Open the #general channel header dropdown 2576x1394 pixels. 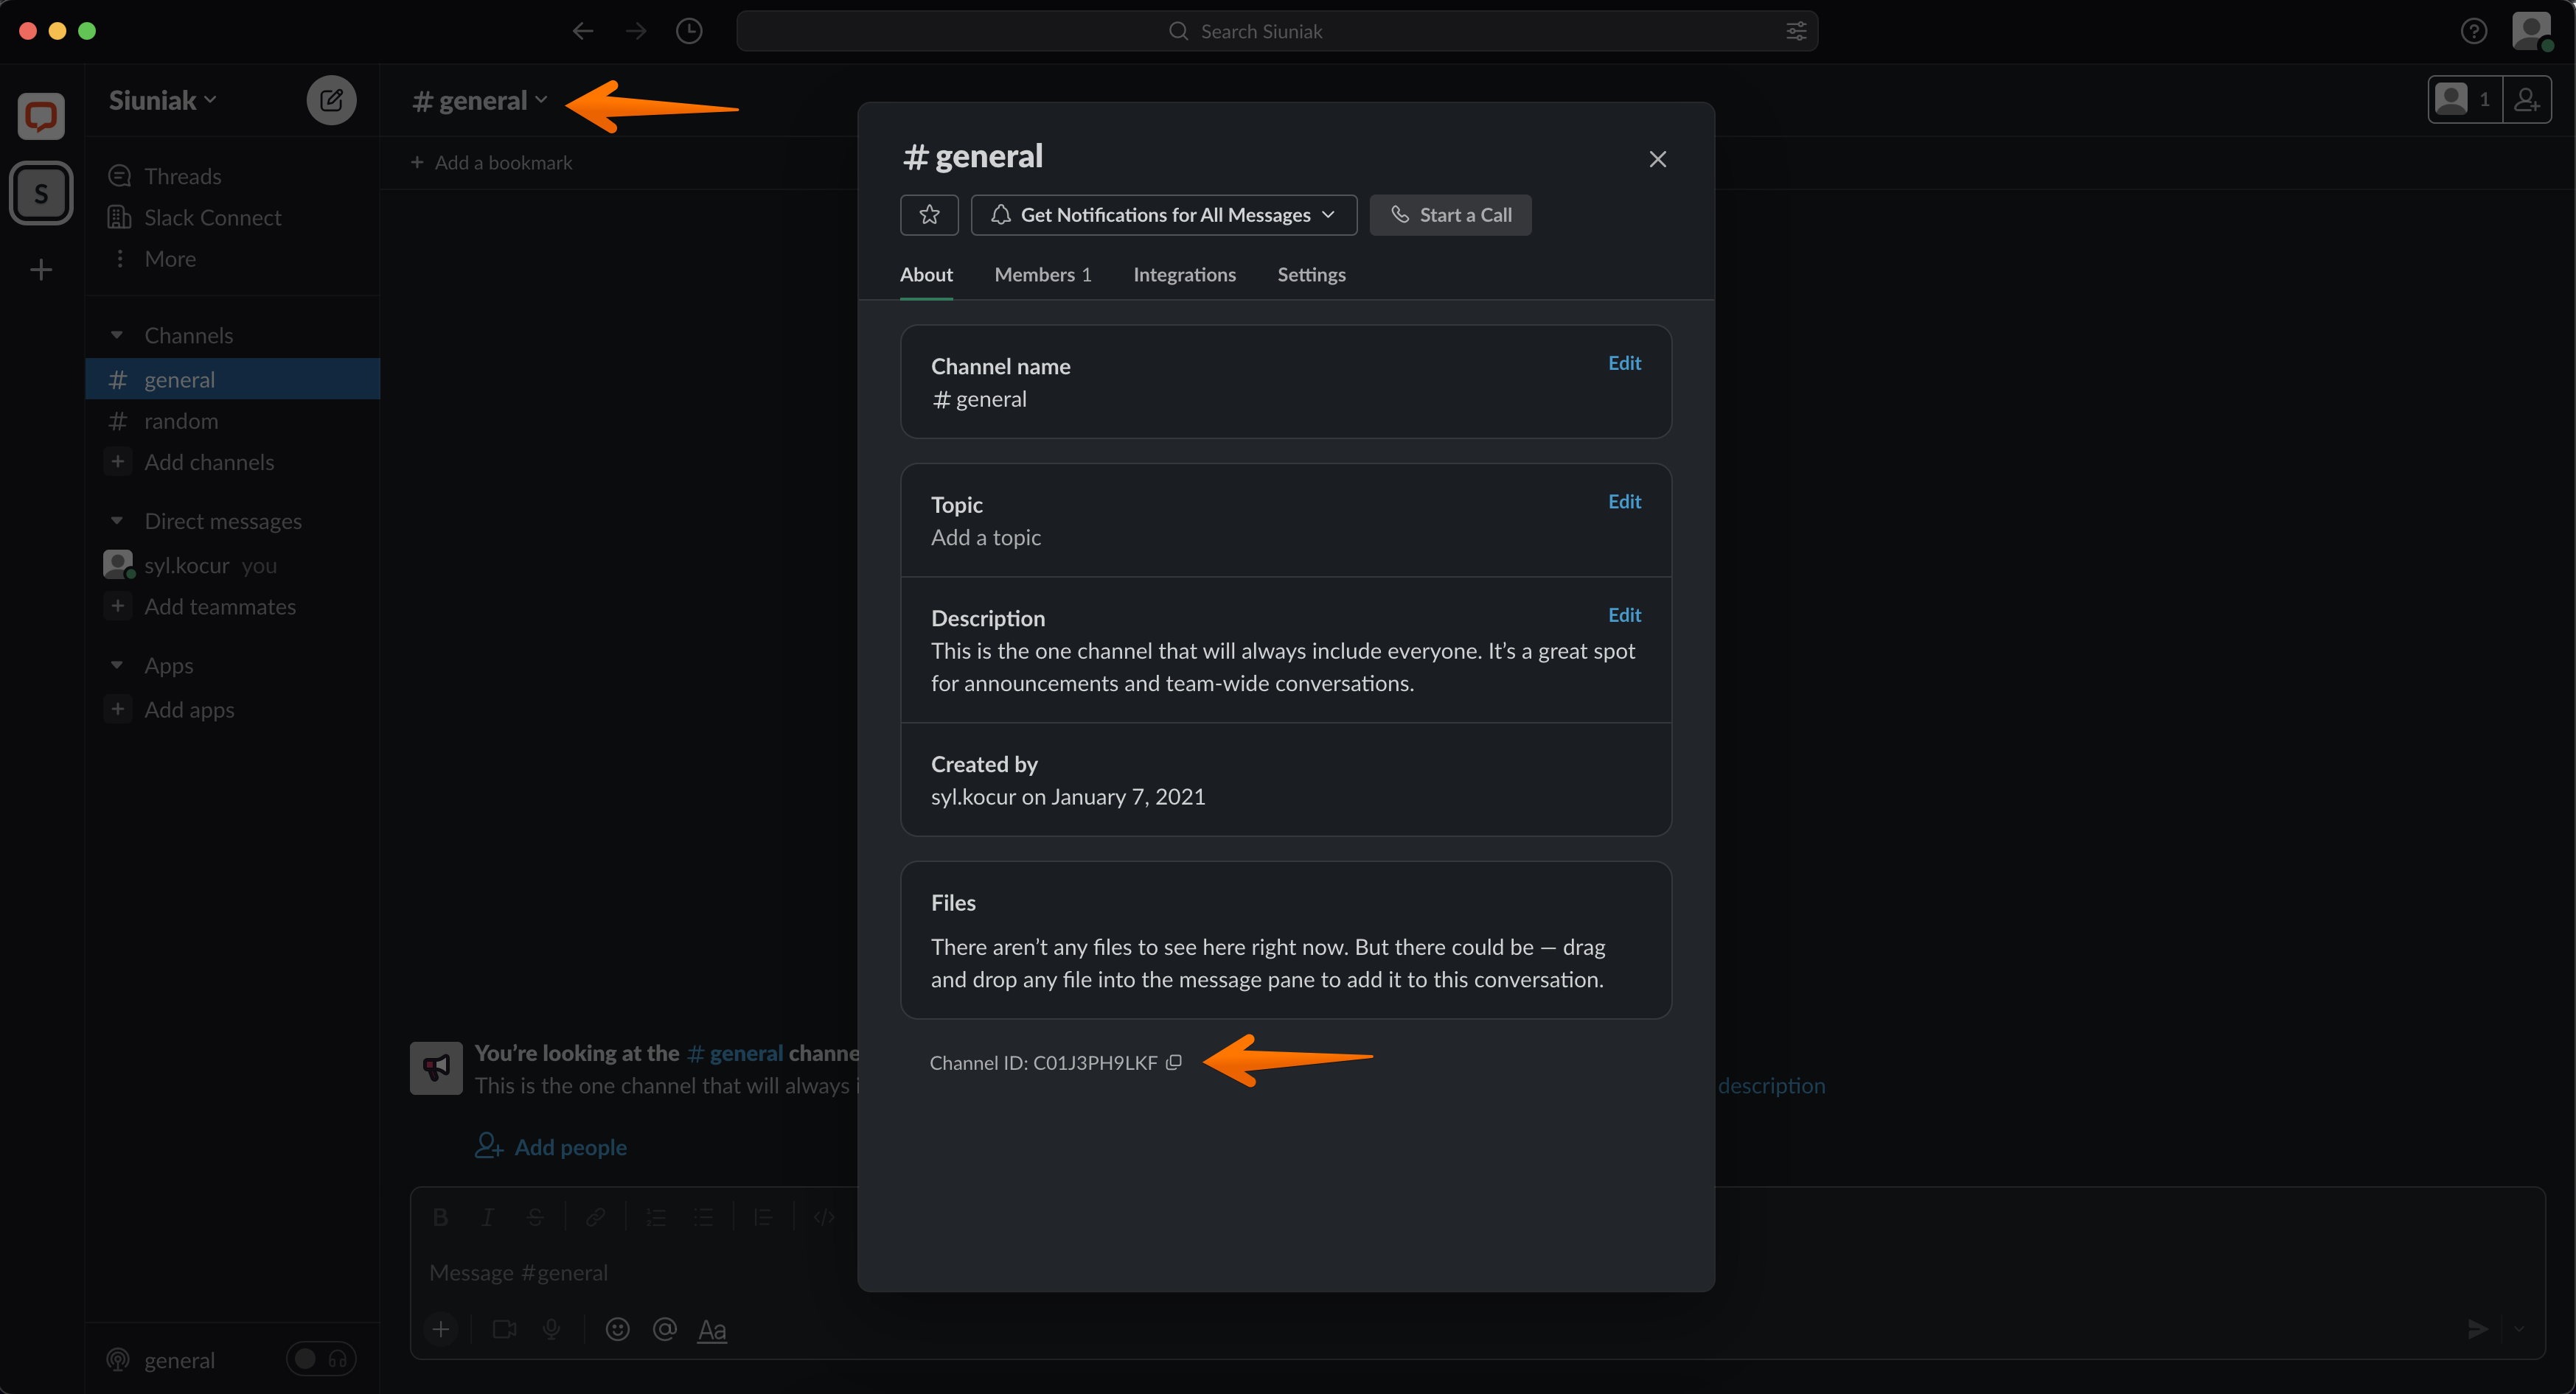coord(479,100)
